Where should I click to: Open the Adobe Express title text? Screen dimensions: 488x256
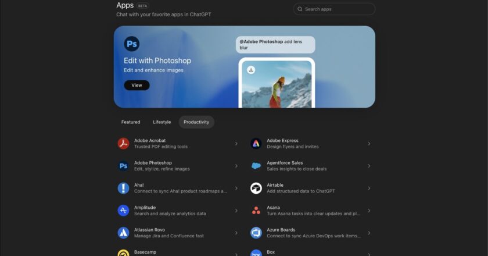tap(282, 141)
